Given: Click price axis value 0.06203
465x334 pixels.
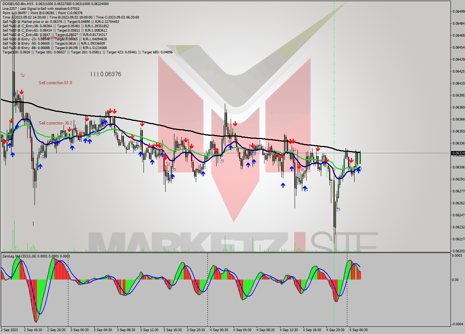Looking at the screenshot, I should click(x=458, y=251).
